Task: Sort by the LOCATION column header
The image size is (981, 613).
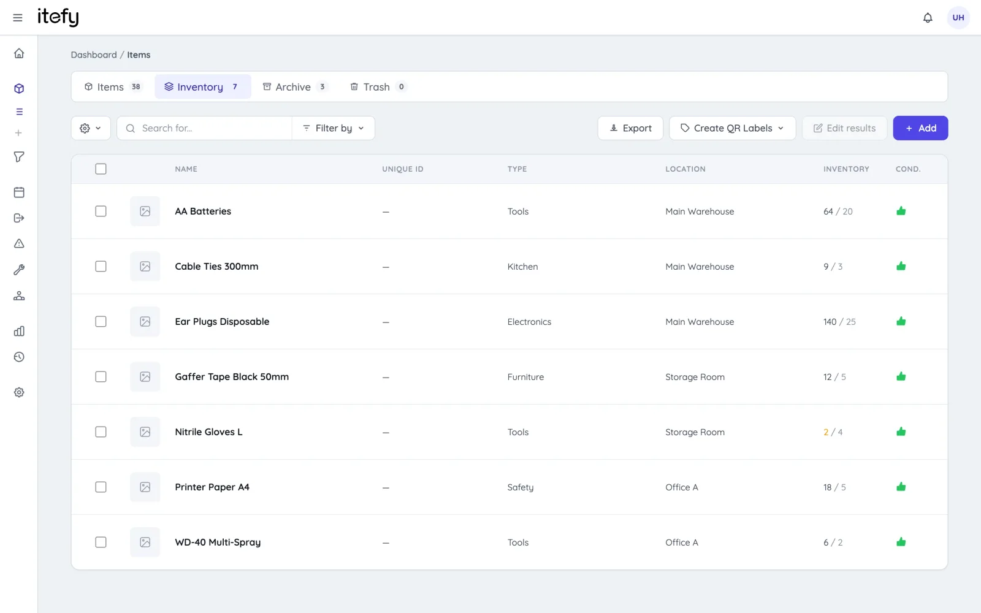Action: coord(685,169)
